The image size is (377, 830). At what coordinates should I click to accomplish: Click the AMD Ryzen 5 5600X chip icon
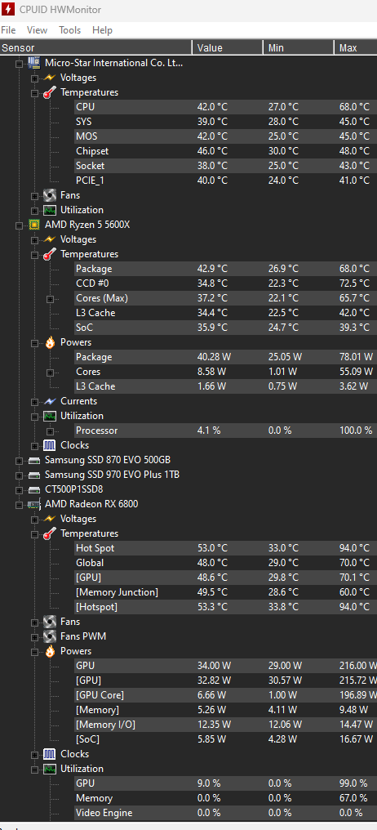coord(34,225)
